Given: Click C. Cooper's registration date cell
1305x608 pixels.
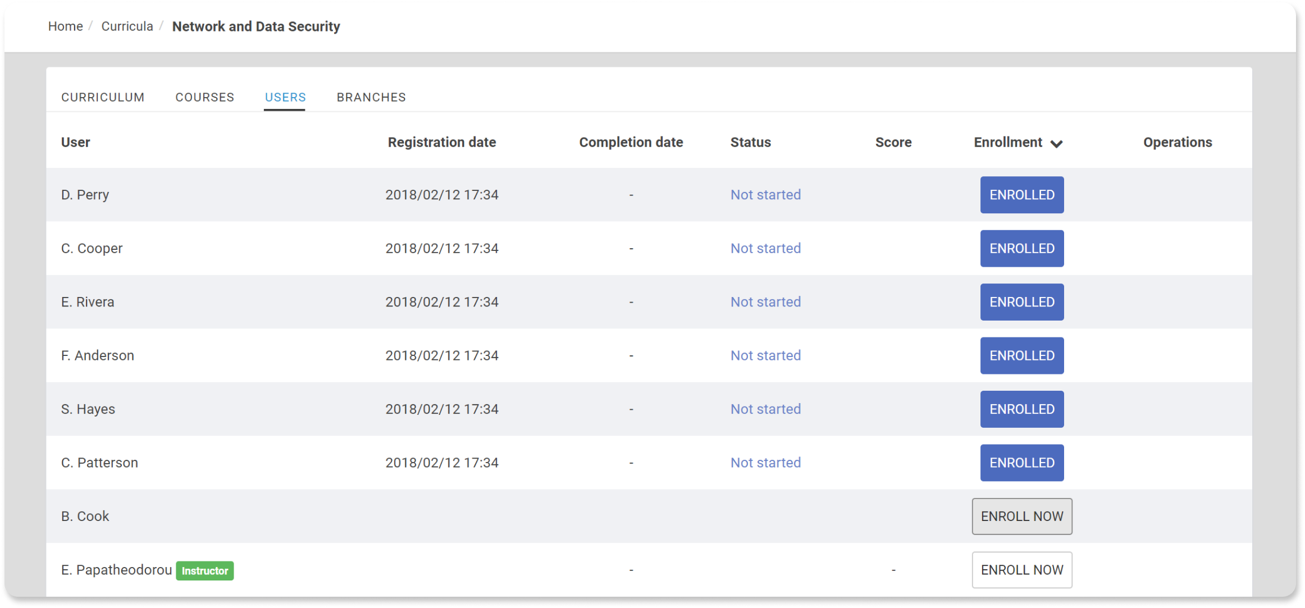Looking at the screenshot, I should pyautogui.click(x=442, y=248).
